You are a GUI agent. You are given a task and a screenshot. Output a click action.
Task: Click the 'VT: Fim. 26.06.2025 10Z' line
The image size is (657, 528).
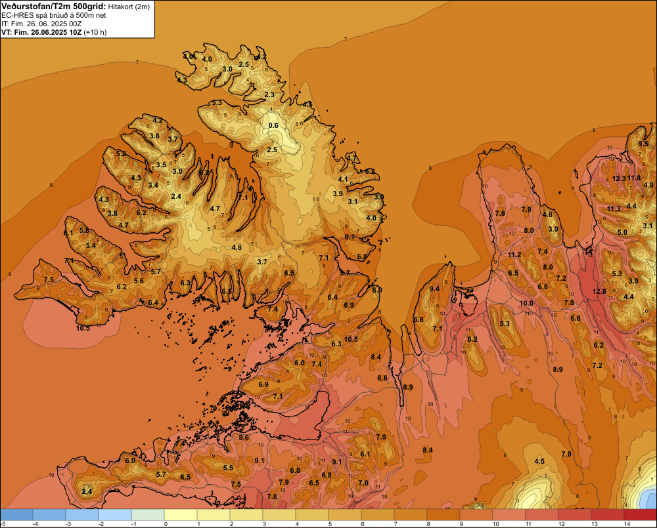[x=41, y=32]
